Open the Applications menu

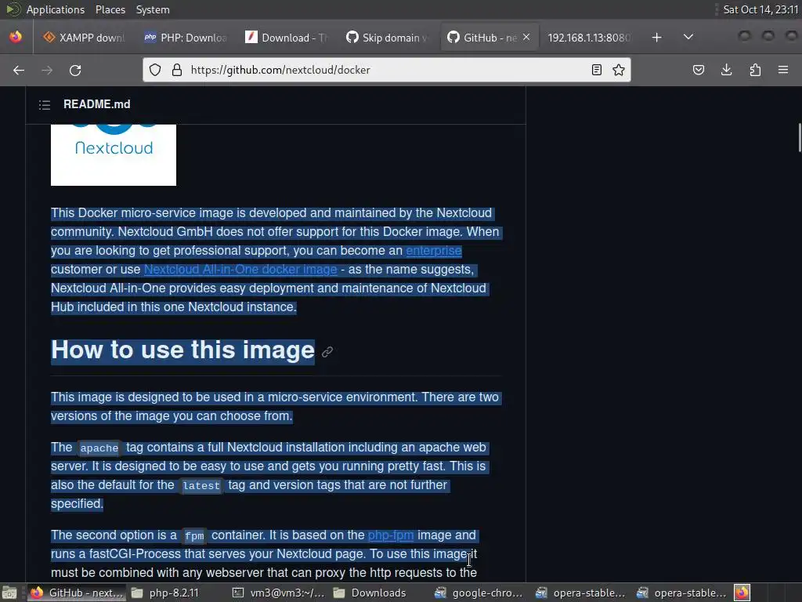click(x=56, y=9)
